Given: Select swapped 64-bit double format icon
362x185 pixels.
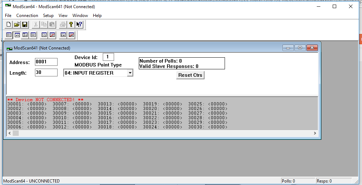Looking at the screenshot, I should 71,35.
